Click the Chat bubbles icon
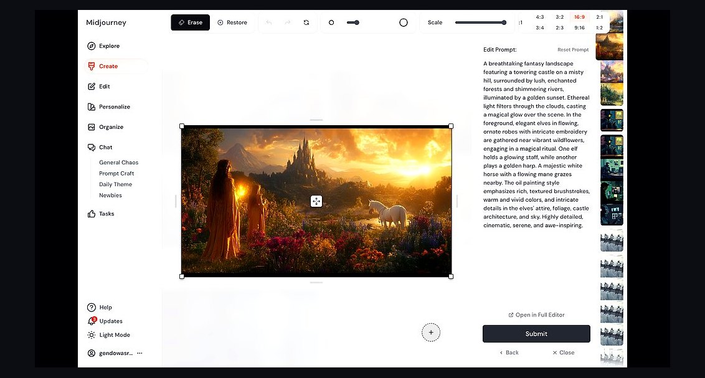This screenshot has height=378, width=705. [x=92, y=147]
